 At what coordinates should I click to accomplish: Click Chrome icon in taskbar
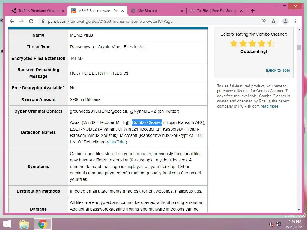[x=43, y=224]
